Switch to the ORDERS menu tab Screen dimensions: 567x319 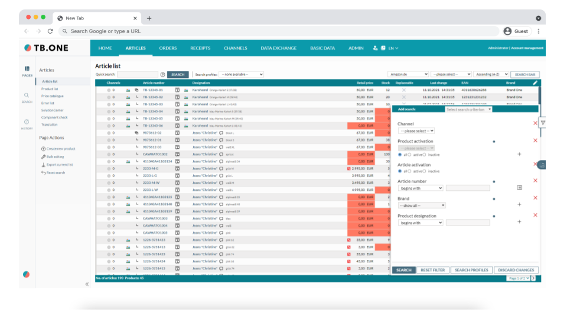[168, 48]
